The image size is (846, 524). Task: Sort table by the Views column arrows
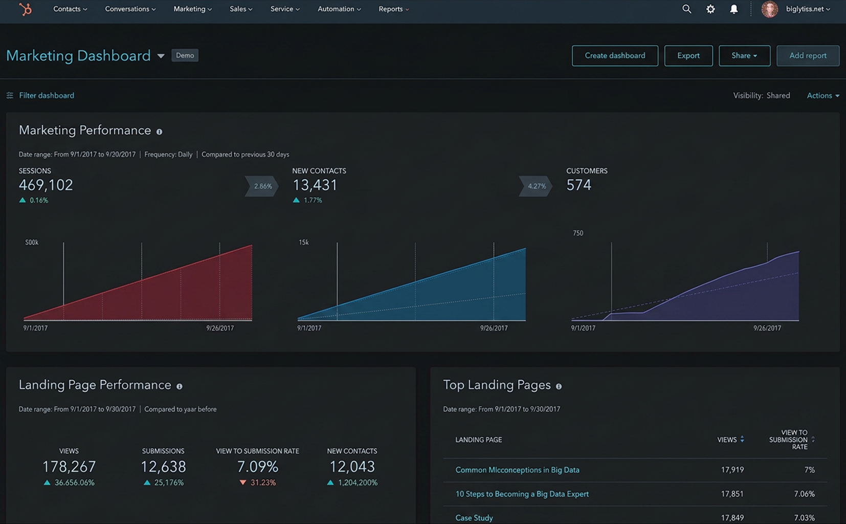pos(742,440)
